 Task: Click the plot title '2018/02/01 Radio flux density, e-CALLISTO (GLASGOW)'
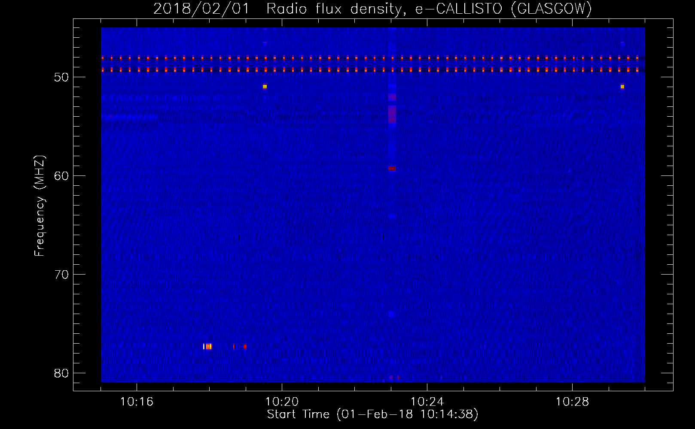point(372,9)
